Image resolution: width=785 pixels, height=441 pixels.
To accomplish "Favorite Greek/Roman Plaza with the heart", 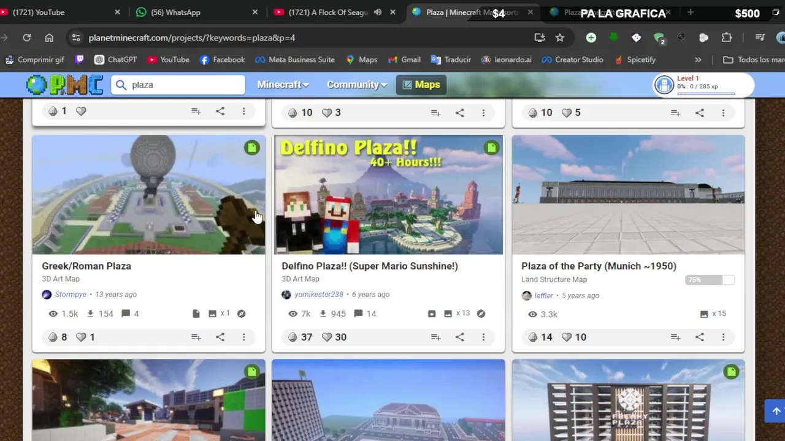I will click(81, 337).
